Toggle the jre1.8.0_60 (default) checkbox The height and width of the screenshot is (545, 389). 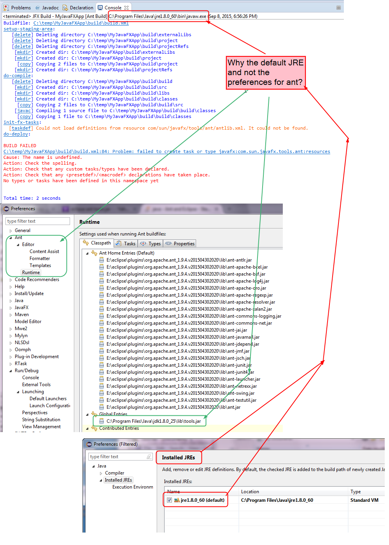click(169, 500)
